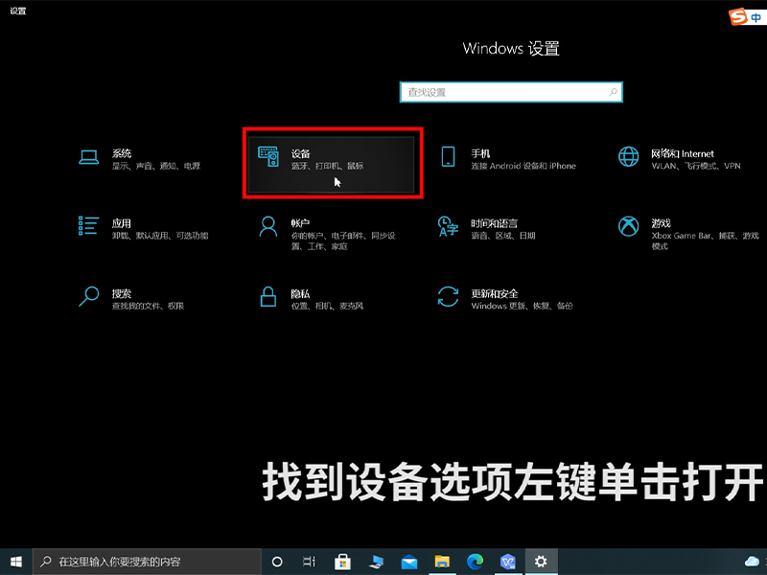Launch Microsoft Store from taskbar
Viewport: 767px width, 575px height.
point(342,562)
